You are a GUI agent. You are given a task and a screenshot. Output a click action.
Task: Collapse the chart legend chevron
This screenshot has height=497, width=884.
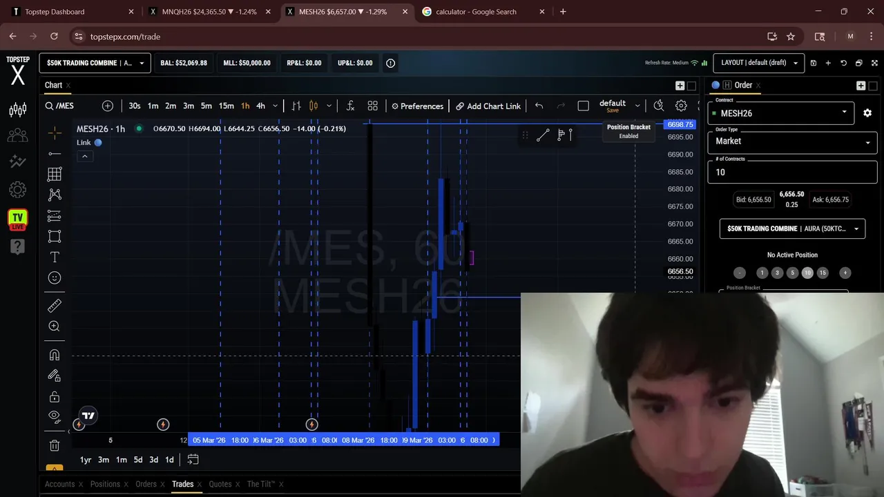[x=85, y=157]
